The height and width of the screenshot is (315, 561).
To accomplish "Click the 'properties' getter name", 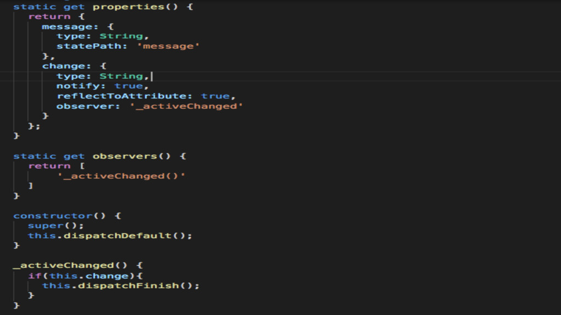I will tap(128, 7).
